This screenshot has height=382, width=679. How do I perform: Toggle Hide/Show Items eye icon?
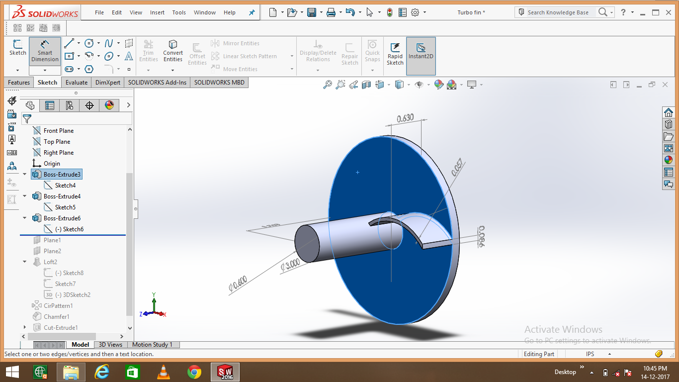[419, 85]
